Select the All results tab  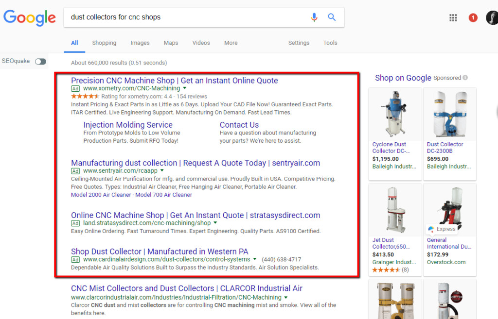[x=74, y=43]
